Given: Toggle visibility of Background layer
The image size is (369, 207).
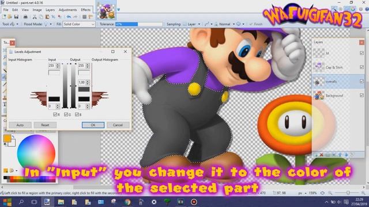Looking at the screenshot, I should point(362,95).
